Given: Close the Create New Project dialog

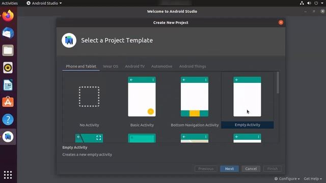Looking at the screenshot, I should click(x=281, y=22).
